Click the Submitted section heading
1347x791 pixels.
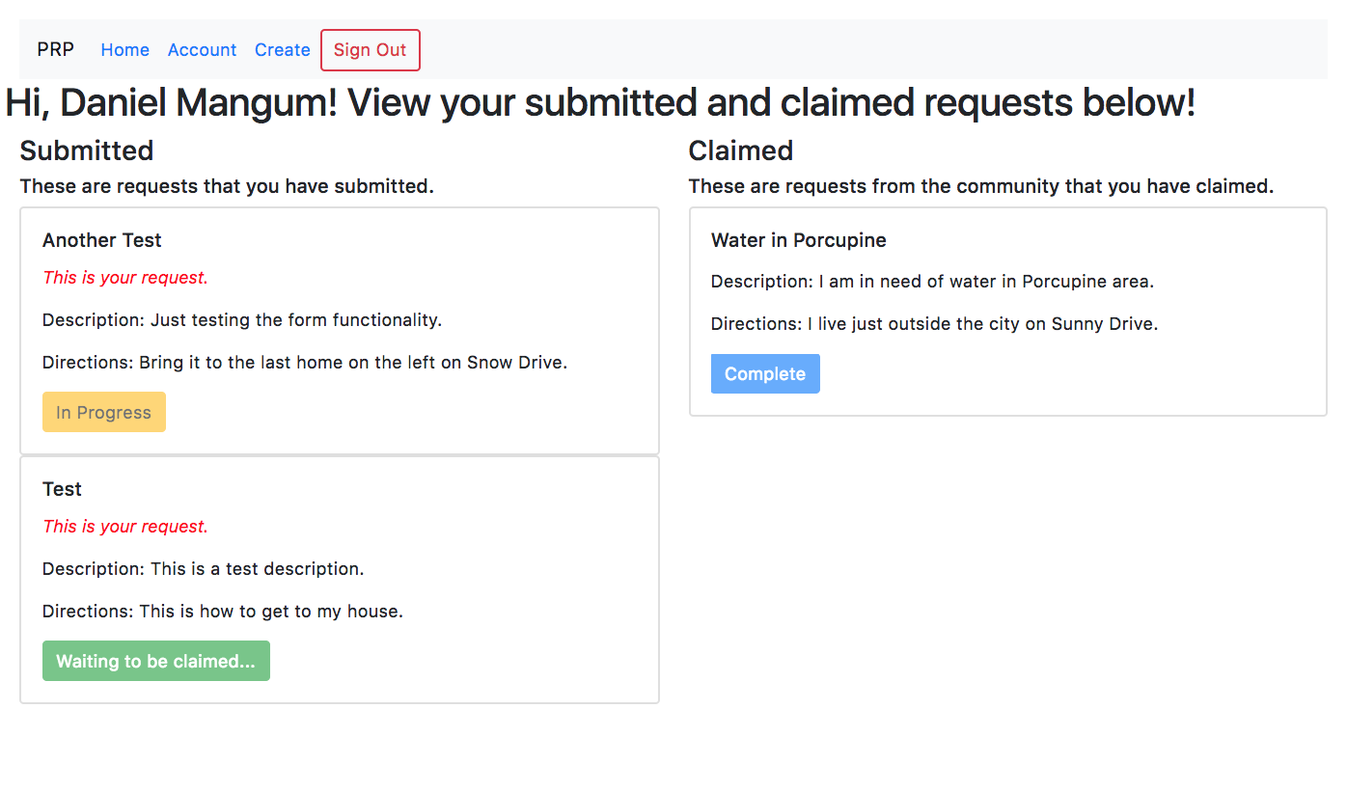(86, 150)
